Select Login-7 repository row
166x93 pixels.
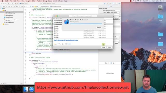point(83,38)
